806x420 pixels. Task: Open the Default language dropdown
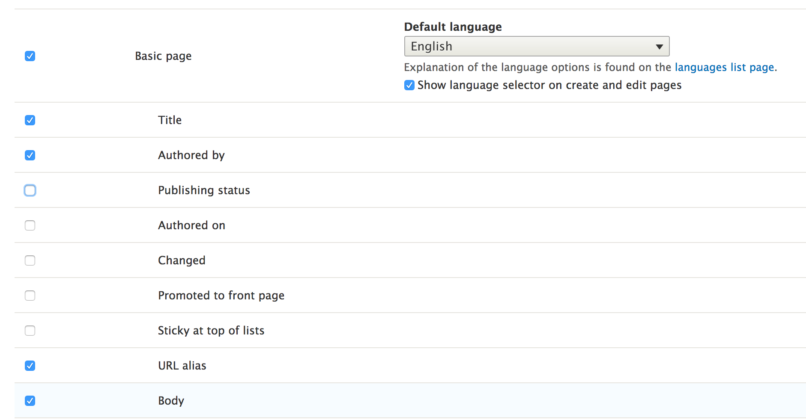coord(536,46)
